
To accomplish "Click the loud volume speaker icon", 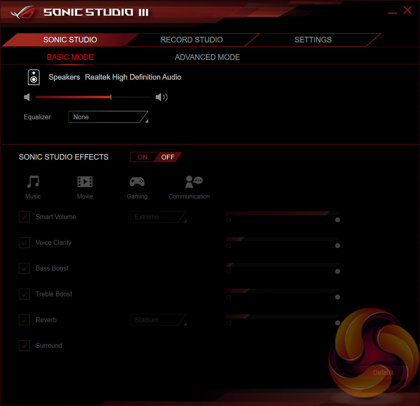I will coord(161,97).
